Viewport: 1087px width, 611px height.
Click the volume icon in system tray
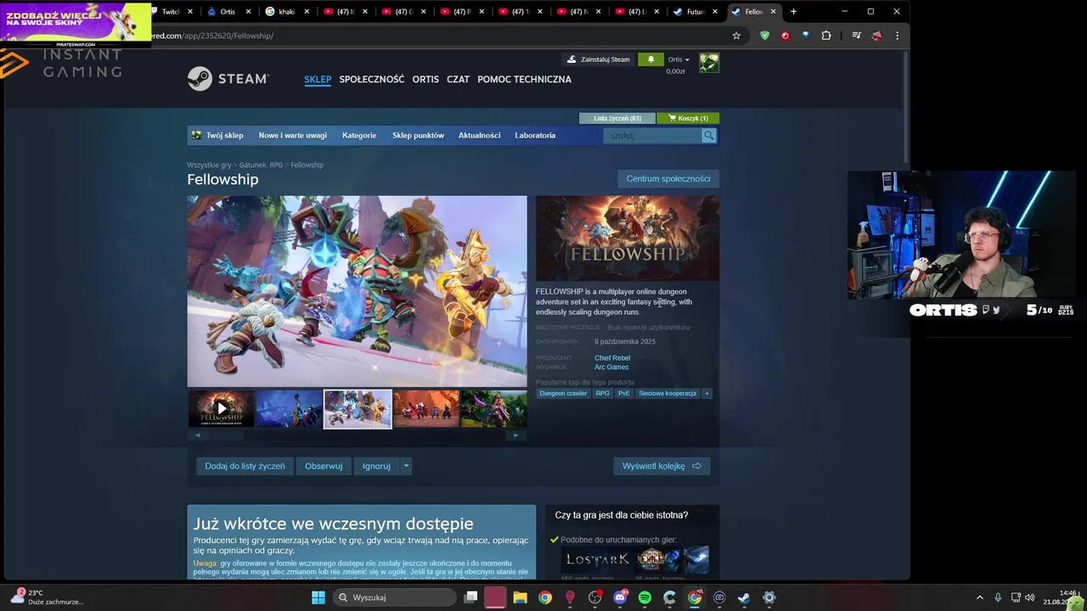(x=1030, y=597)
